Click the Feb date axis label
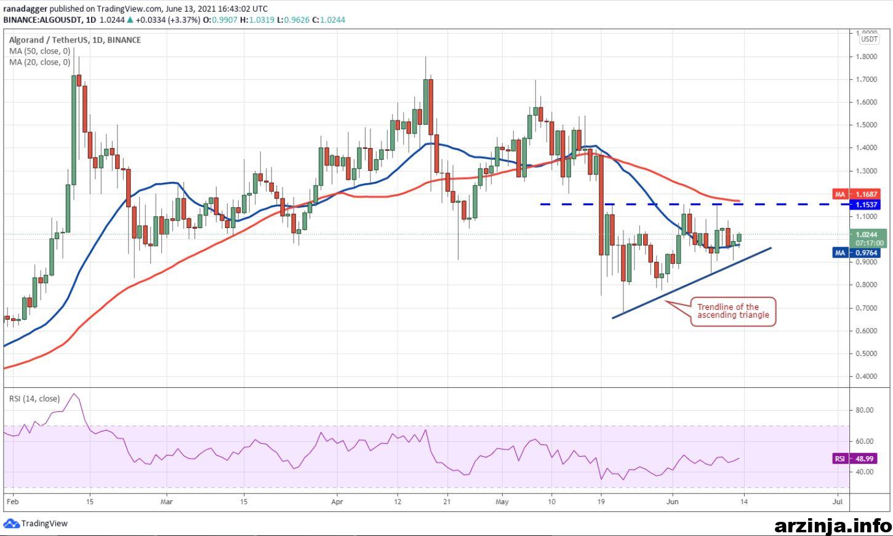The width and height of the screenshot is (893, 536). pos(12,502)
